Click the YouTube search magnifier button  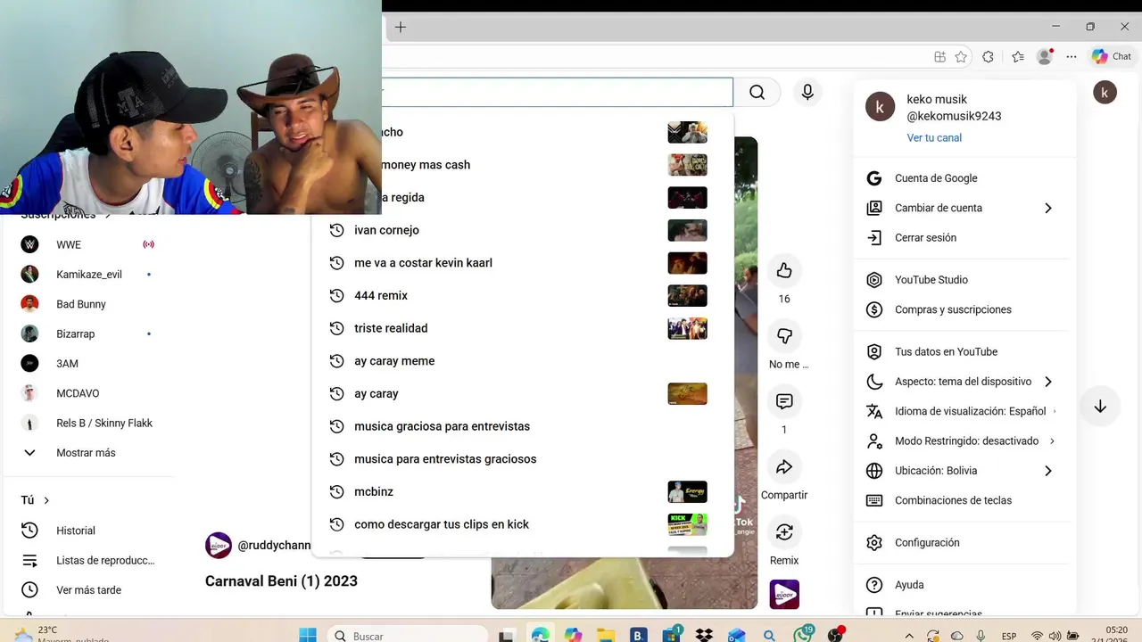pos(757,93)
